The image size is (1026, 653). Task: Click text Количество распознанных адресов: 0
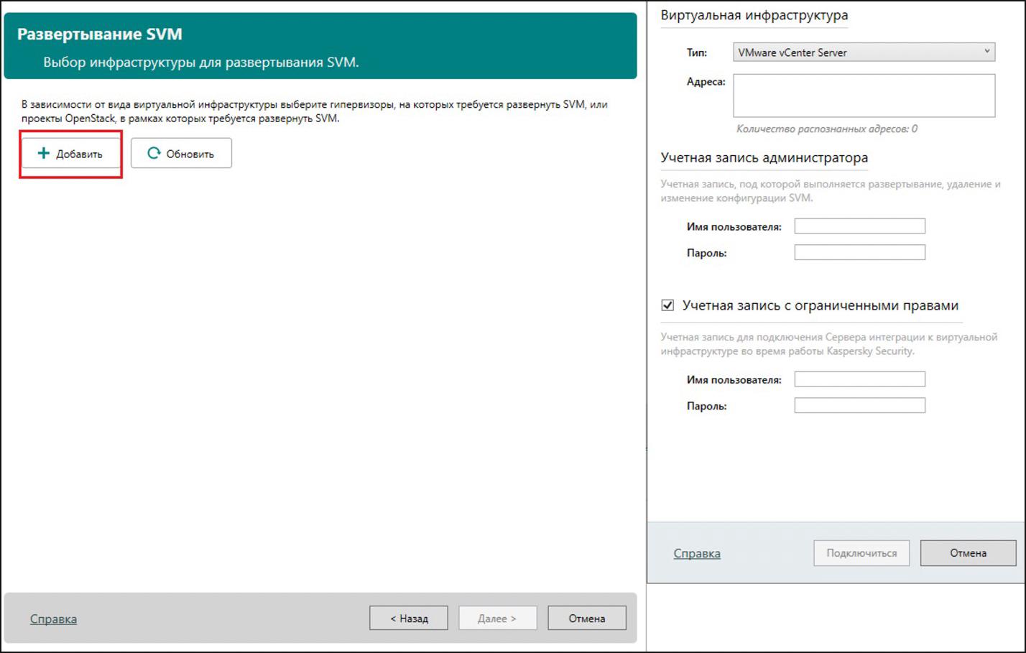826,129
